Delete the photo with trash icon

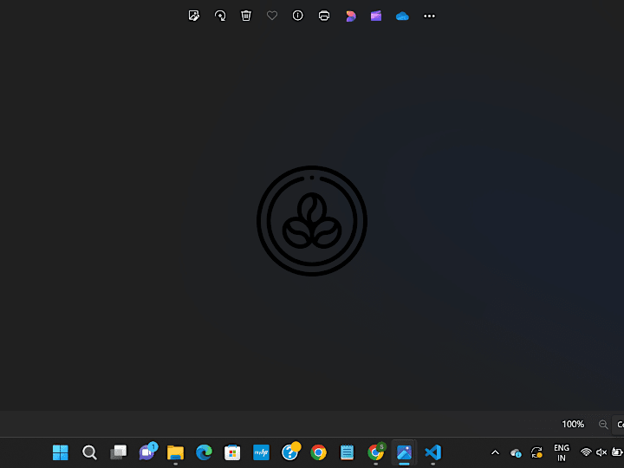246,16
